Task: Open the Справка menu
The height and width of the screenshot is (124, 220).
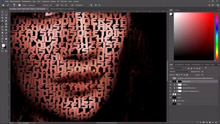Action: pos(76,1)
